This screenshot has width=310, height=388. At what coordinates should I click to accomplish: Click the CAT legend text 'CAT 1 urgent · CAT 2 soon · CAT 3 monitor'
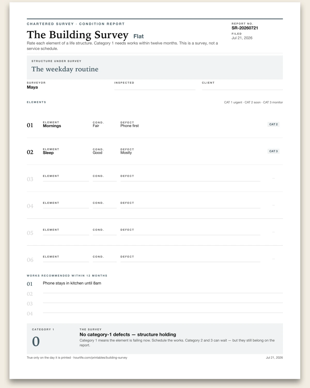coord(253,102)
